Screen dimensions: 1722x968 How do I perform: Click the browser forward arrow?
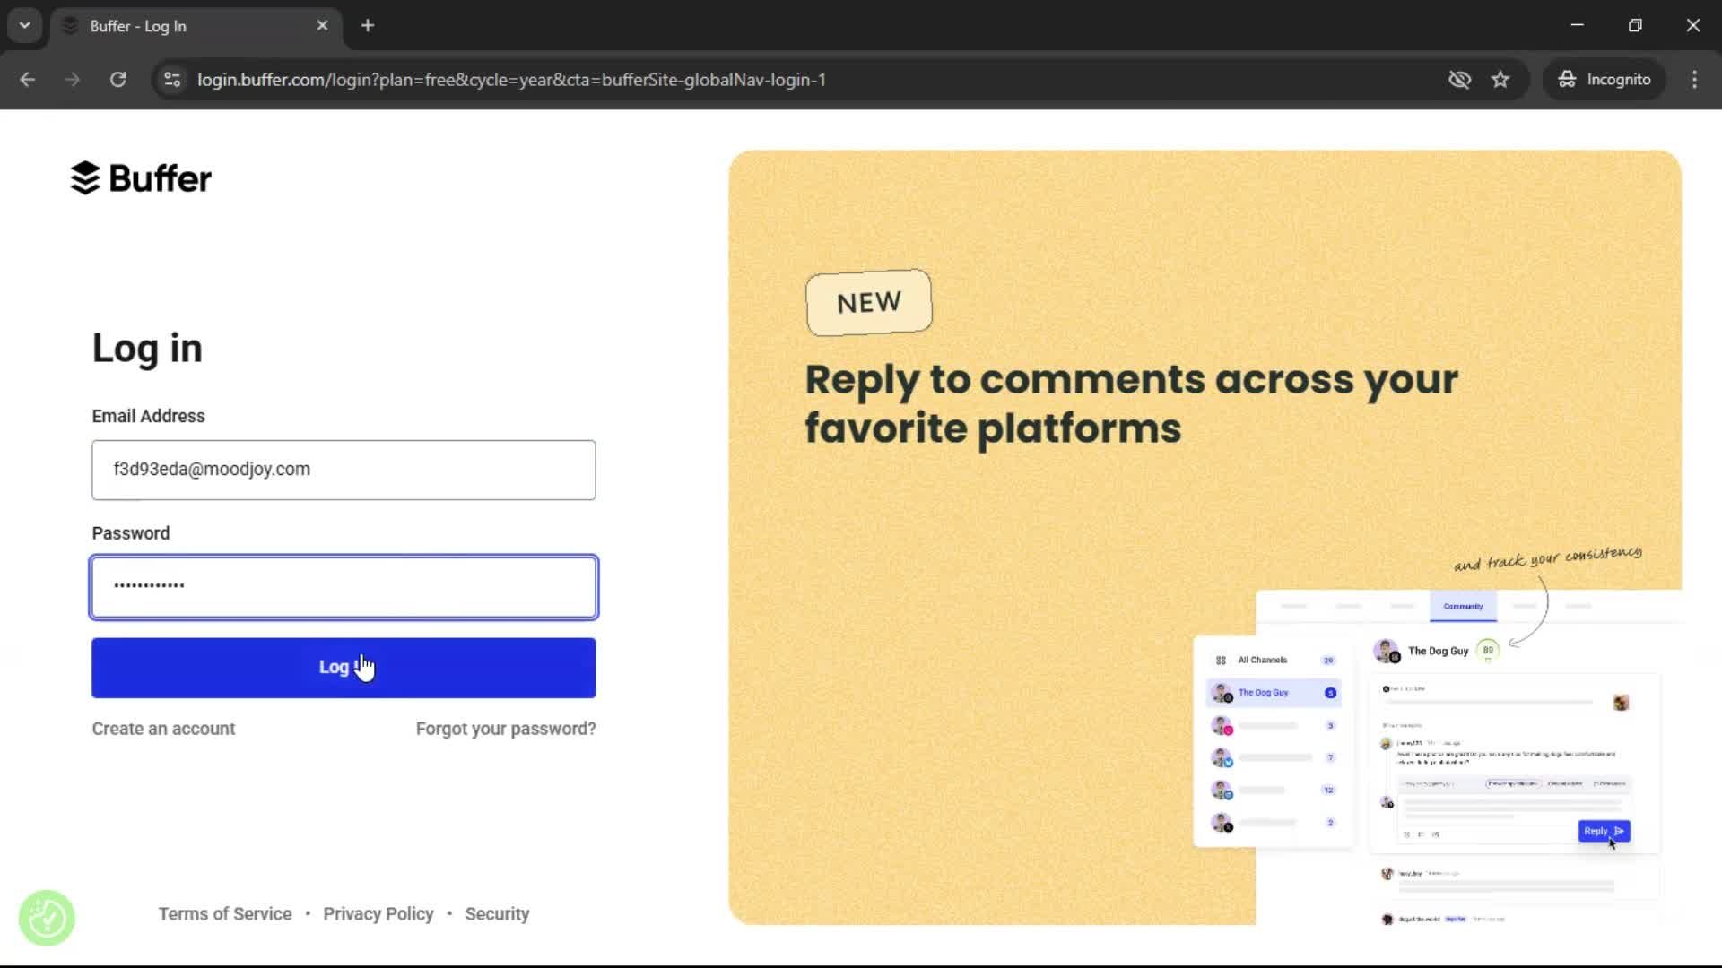point(72,79)
